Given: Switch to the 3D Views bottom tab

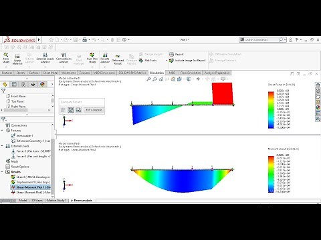Looking at the screenshot, I should pyautogui.click(x=37, y=201).
